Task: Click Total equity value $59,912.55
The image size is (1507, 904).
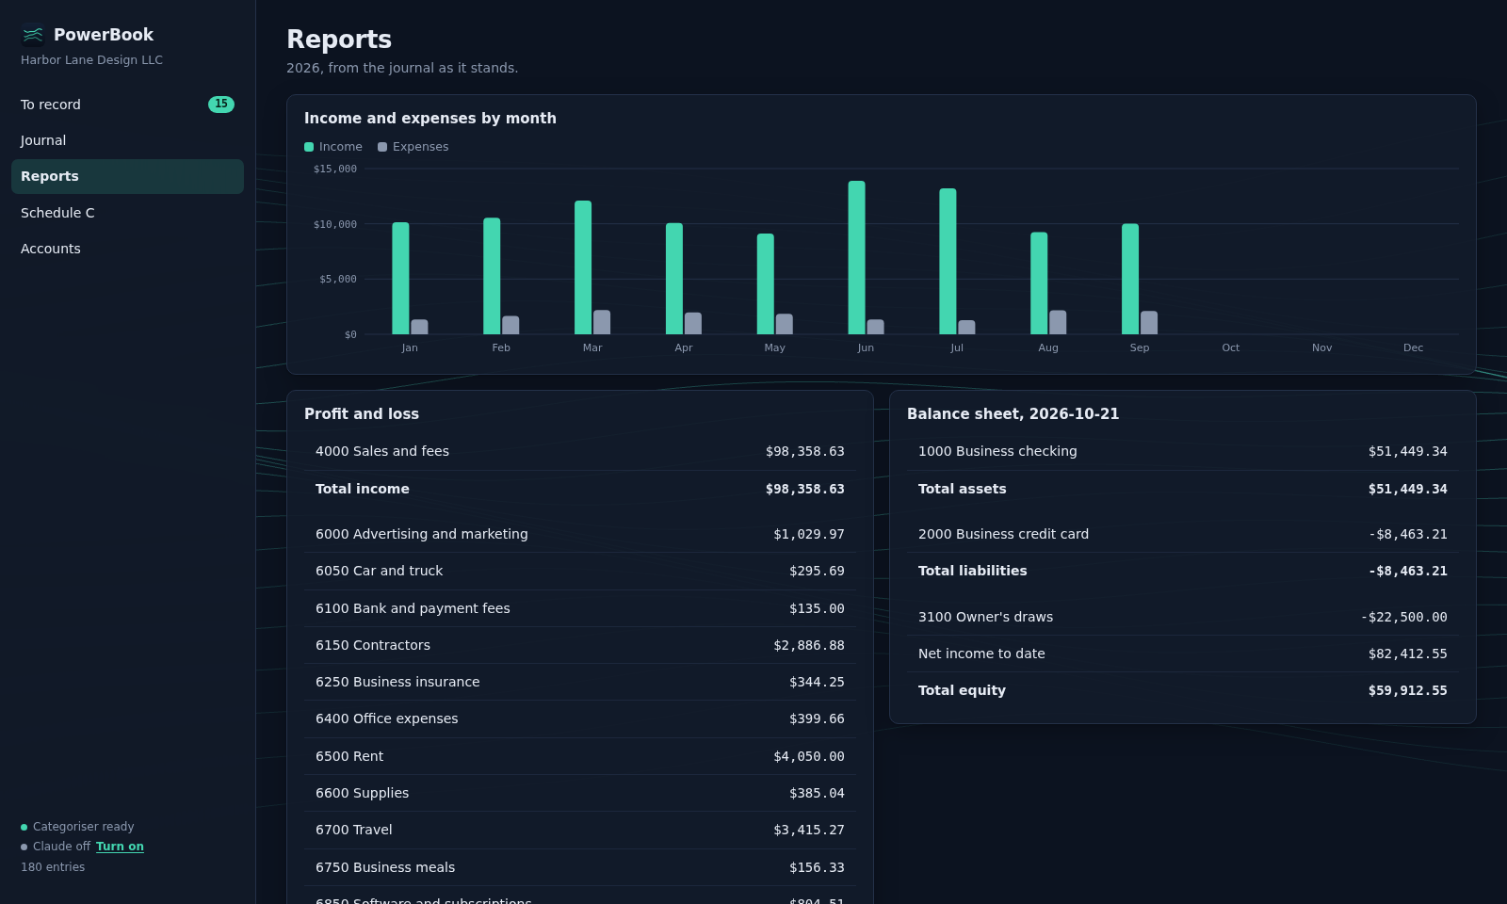Action: pos(1408,691)
